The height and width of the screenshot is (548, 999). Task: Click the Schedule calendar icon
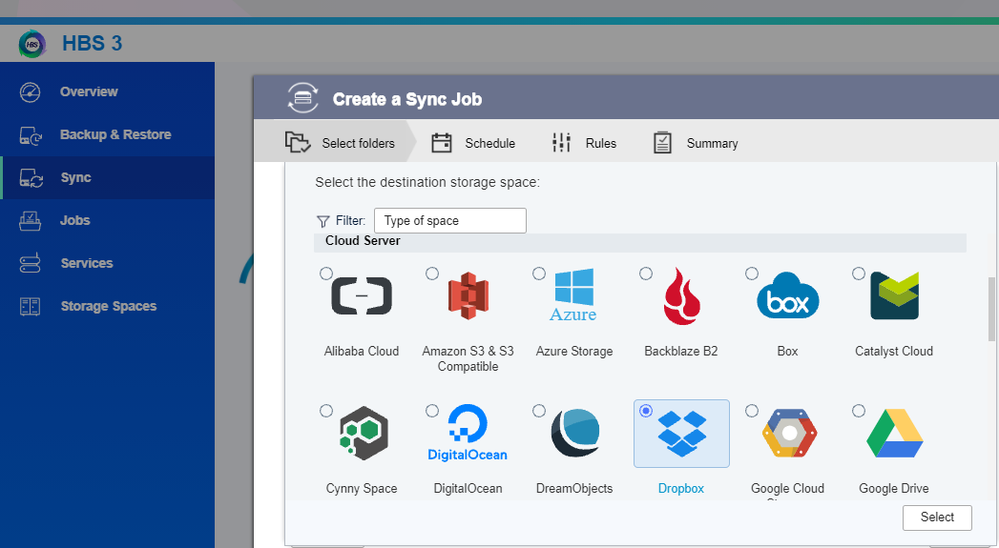click(x=442, y=143)
